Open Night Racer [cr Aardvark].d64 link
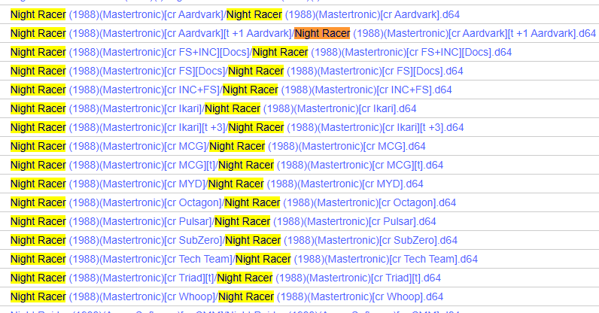The image size is (599, 313). pos(235,14)
